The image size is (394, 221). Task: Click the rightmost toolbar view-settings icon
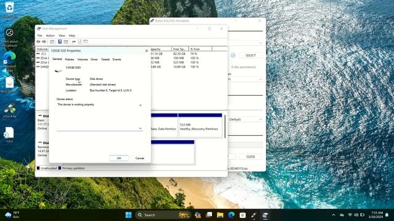point(86,42)
